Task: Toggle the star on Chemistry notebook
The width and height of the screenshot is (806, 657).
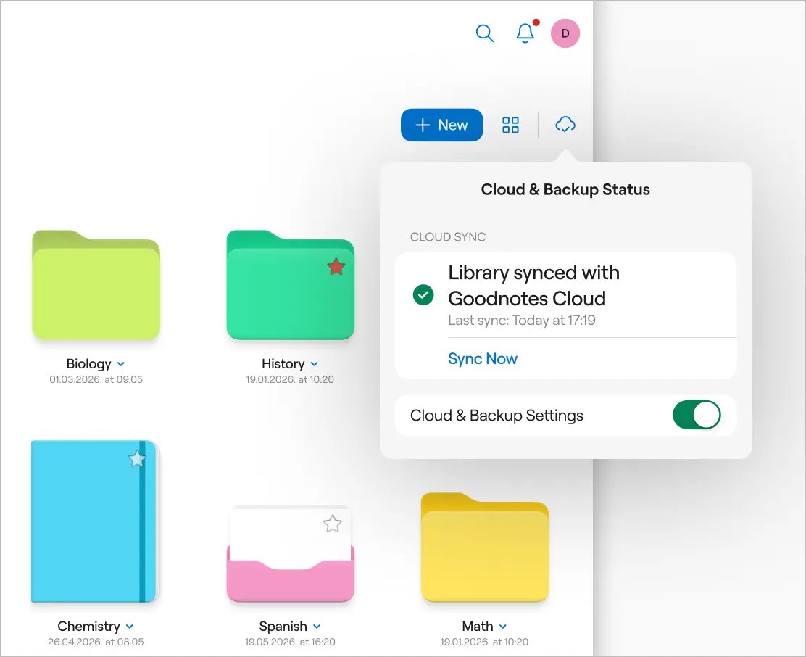Action: click(x=137, y=458)
